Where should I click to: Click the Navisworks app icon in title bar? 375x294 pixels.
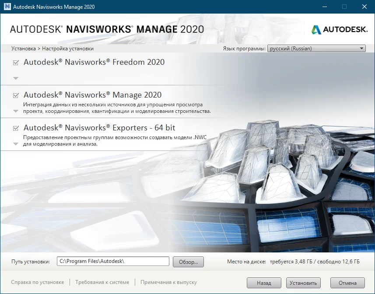pyautogui.click(x=7, y=7)
